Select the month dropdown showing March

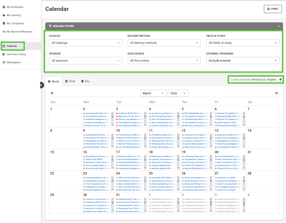[153, 93]
